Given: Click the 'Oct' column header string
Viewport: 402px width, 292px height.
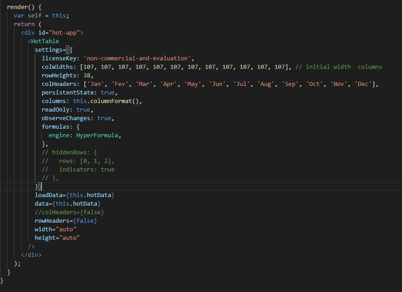Looking at the screenshot, I should [314, 84].
